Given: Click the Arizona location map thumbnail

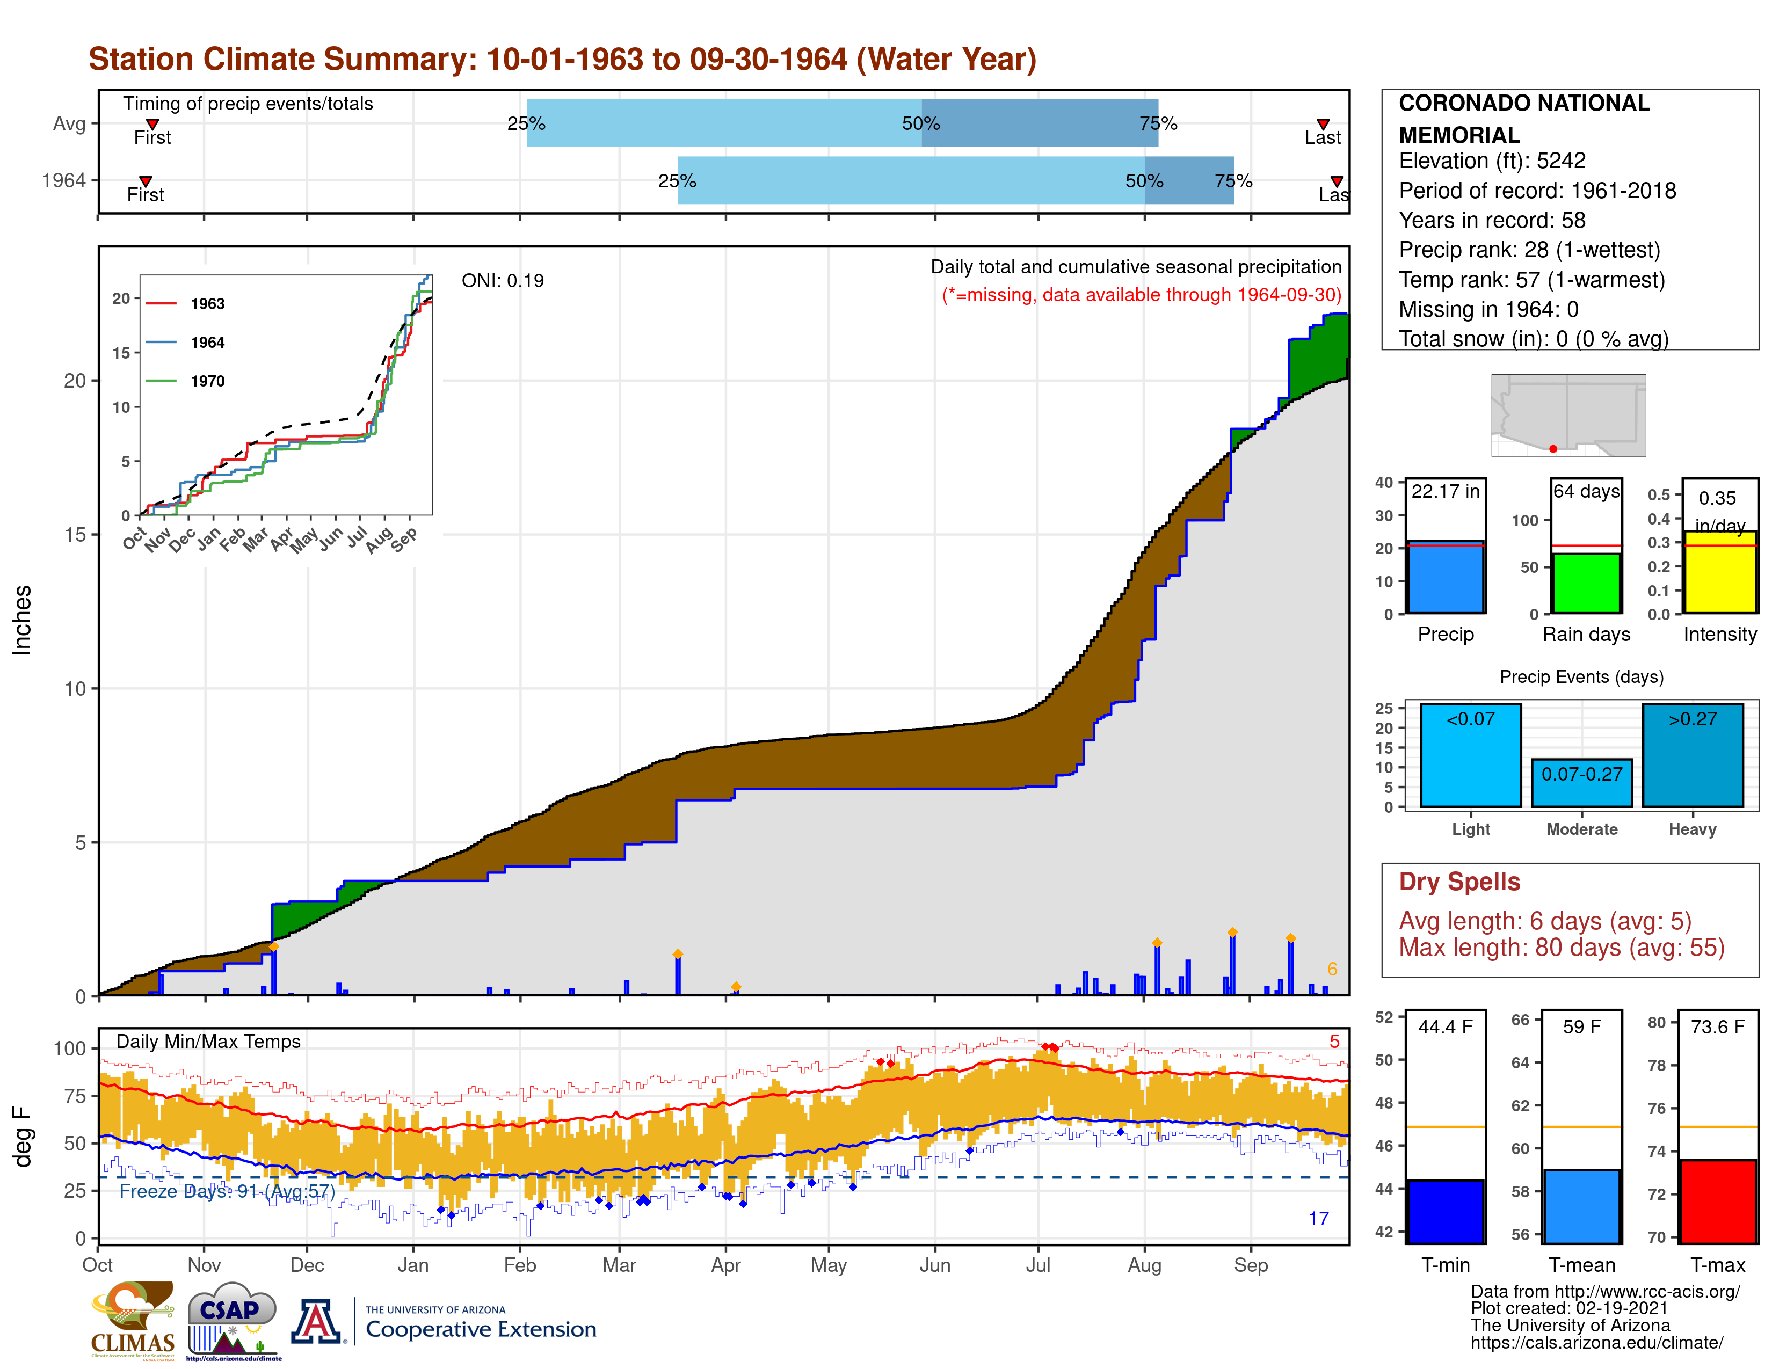Looking at the screenshot, I should tap(1568, 415).
